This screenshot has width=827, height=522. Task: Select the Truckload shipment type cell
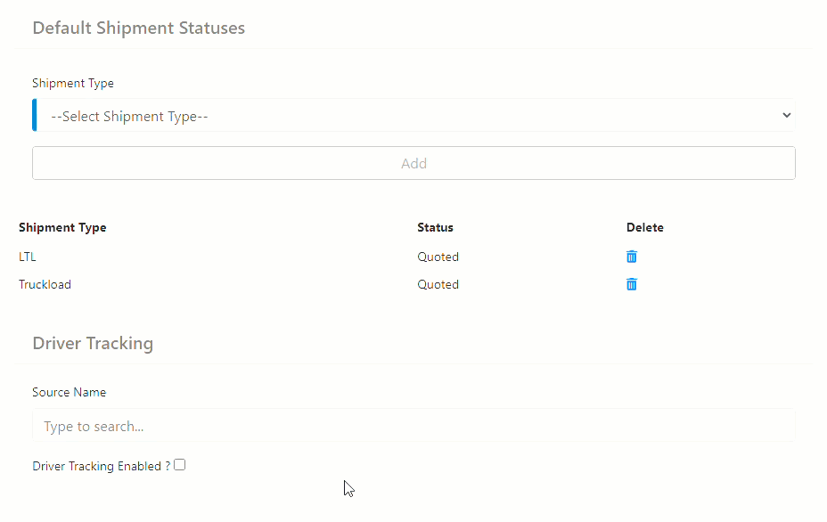pos(45,285)
